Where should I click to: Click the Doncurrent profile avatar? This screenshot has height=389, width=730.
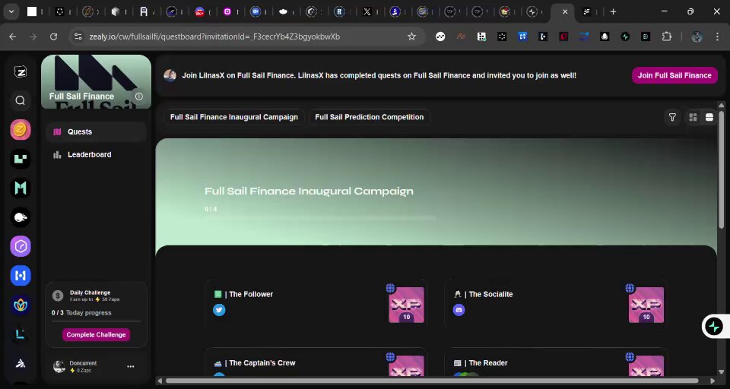59,367
